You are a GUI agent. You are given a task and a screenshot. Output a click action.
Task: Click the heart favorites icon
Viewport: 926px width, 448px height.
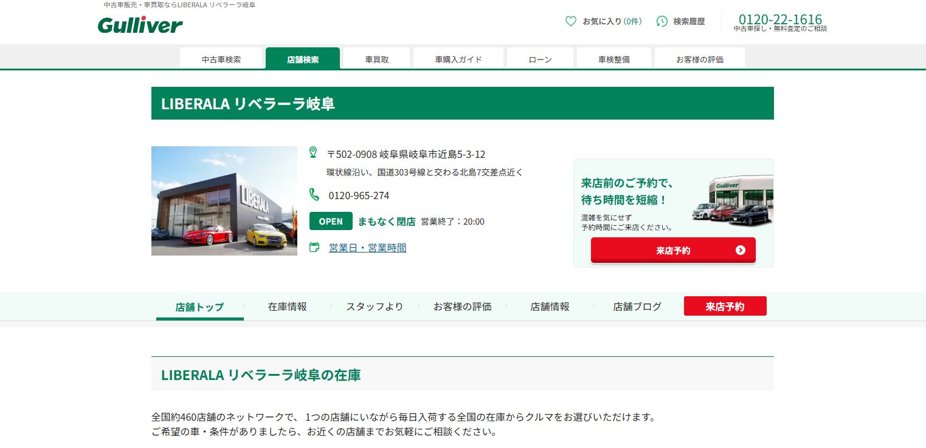click(x=570, y=21)
